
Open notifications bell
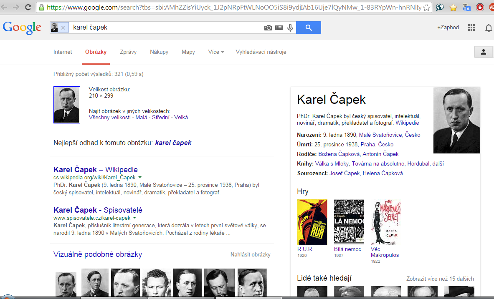tap(488, 28)
